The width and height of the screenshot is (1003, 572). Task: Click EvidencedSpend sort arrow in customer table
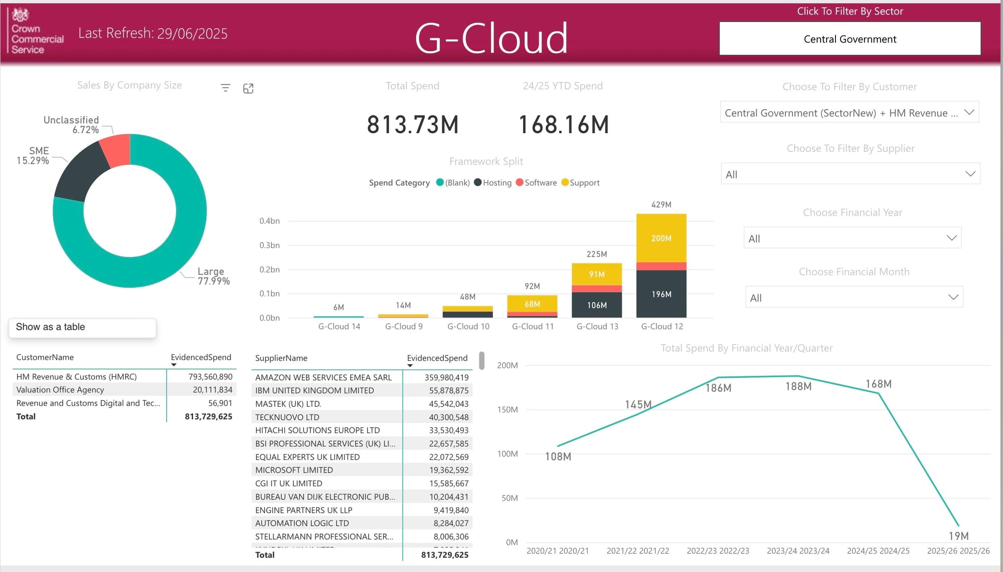tap(174, 365)
